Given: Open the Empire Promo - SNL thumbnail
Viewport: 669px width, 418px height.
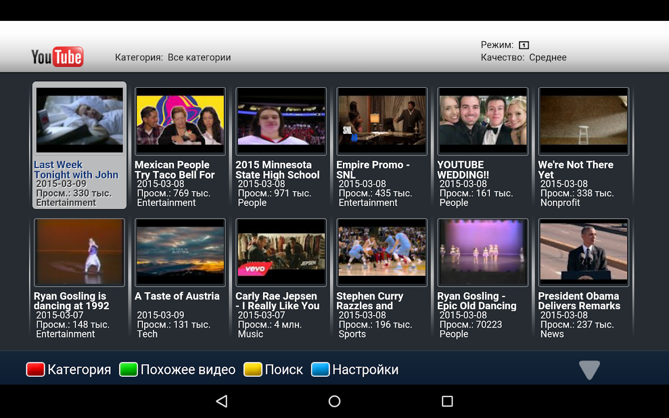Looking at the screenshot, I should 382,121.
